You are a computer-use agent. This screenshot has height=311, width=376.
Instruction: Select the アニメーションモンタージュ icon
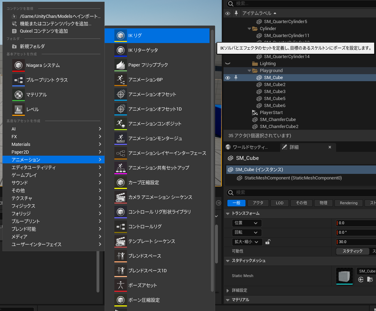pos(121,138)
